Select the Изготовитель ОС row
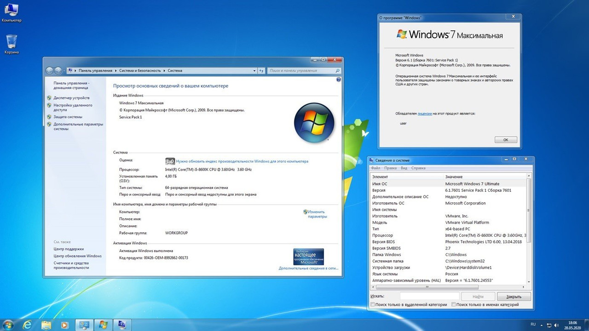 (448, 203)
